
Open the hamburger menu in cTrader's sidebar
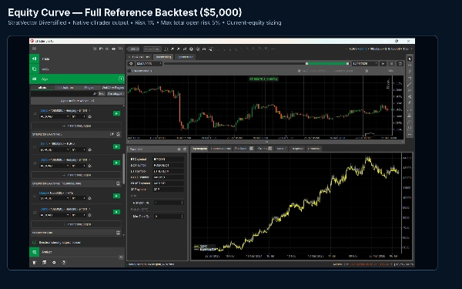point(34,49)
